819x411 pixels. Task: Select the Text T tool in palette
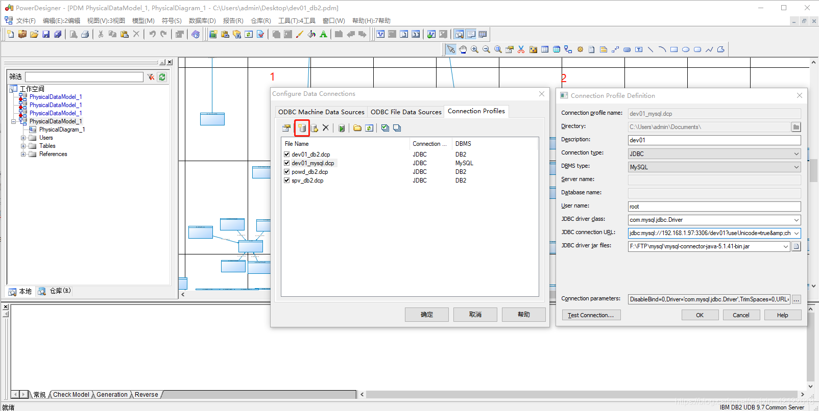click(639, 49)
